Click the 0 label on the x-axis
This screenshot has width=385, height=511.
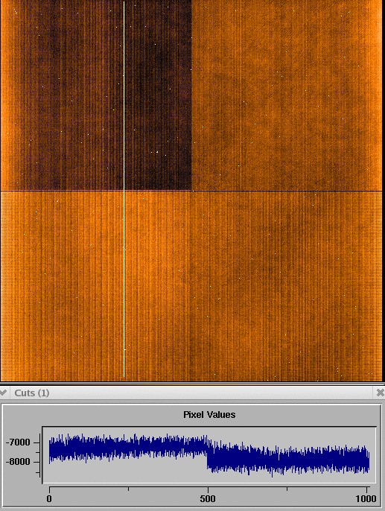coord(49,498)
